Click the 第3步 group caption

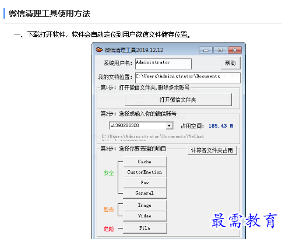(133, 149)
